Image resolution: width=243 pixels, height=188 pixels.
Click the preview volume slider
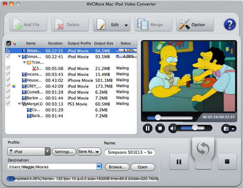(193, 128)
